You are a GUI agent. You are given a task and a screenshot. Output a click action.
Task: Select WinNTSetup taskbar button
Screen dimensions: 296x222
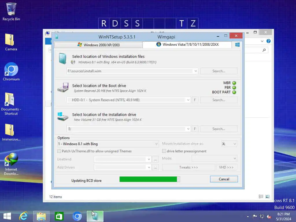coord(95,216)
